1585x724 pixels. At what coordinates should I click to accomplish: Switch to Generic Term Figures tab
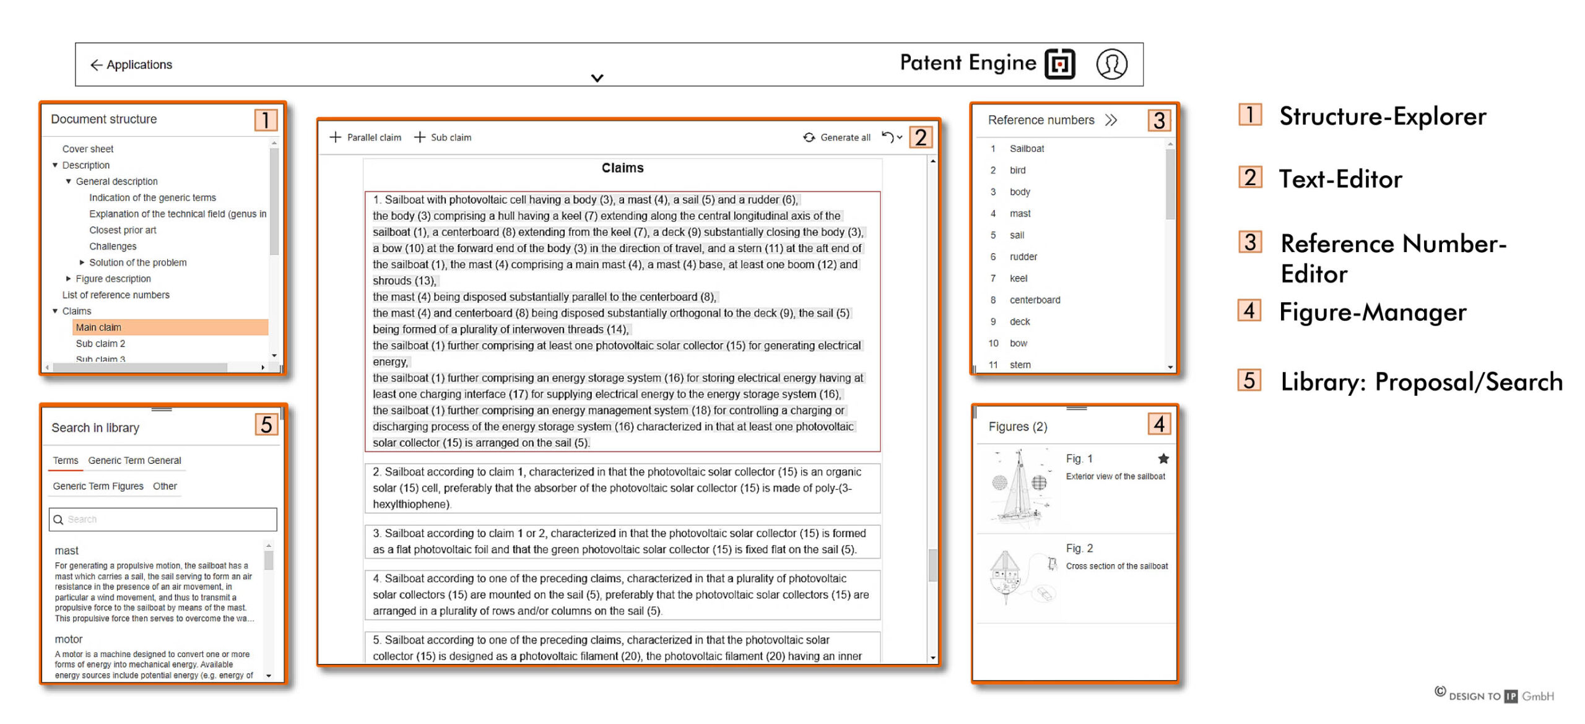coord(98,486)
